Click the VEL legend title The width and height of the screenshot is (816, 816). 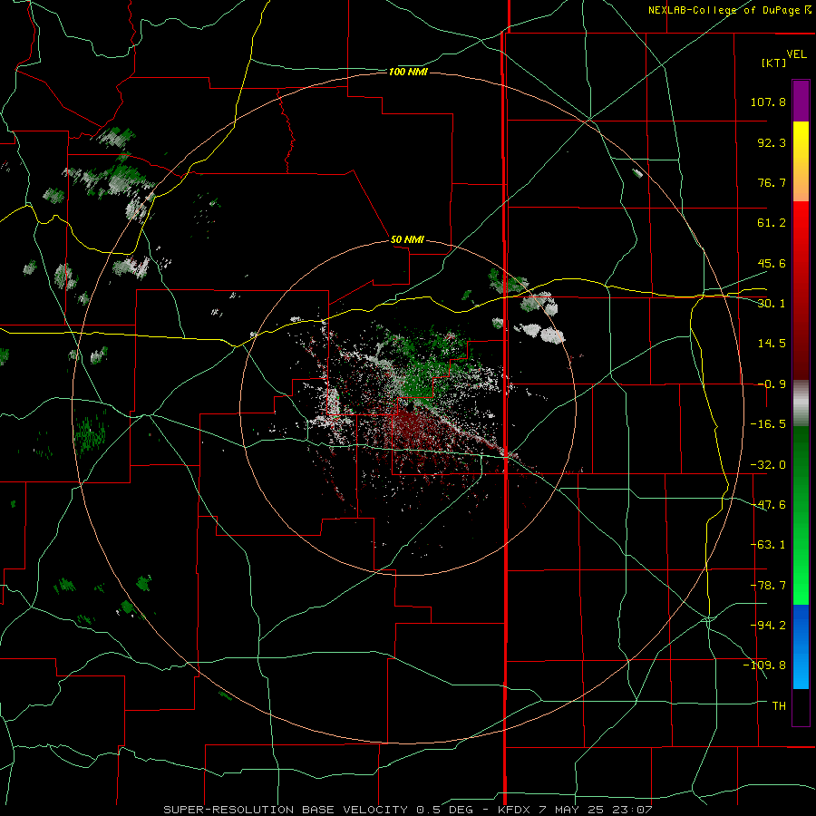(796, 54)
